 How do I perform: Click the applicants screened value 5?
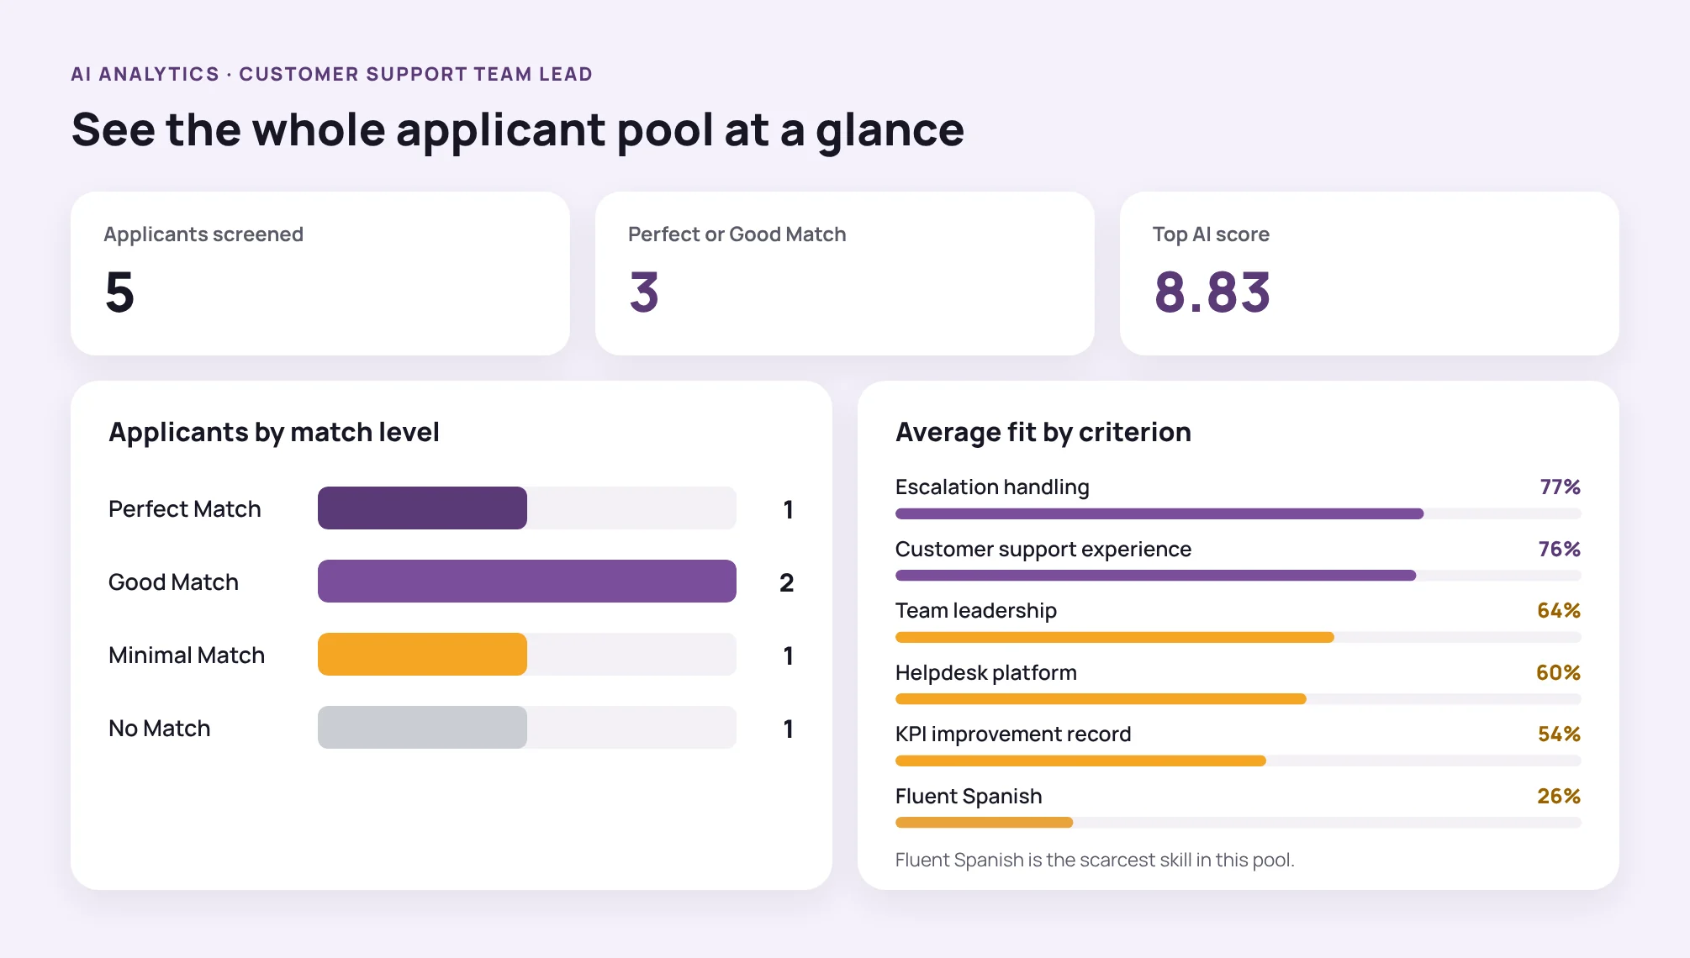pos(119,292)
